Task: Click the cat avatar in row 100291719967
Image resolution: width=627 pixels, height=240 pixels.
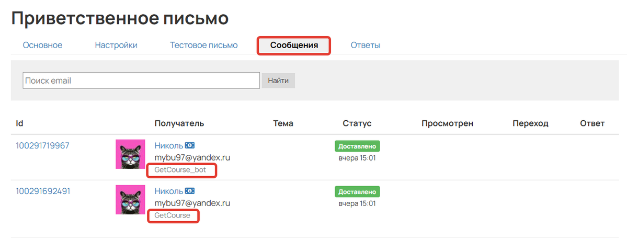Action: tap(130, 154)
